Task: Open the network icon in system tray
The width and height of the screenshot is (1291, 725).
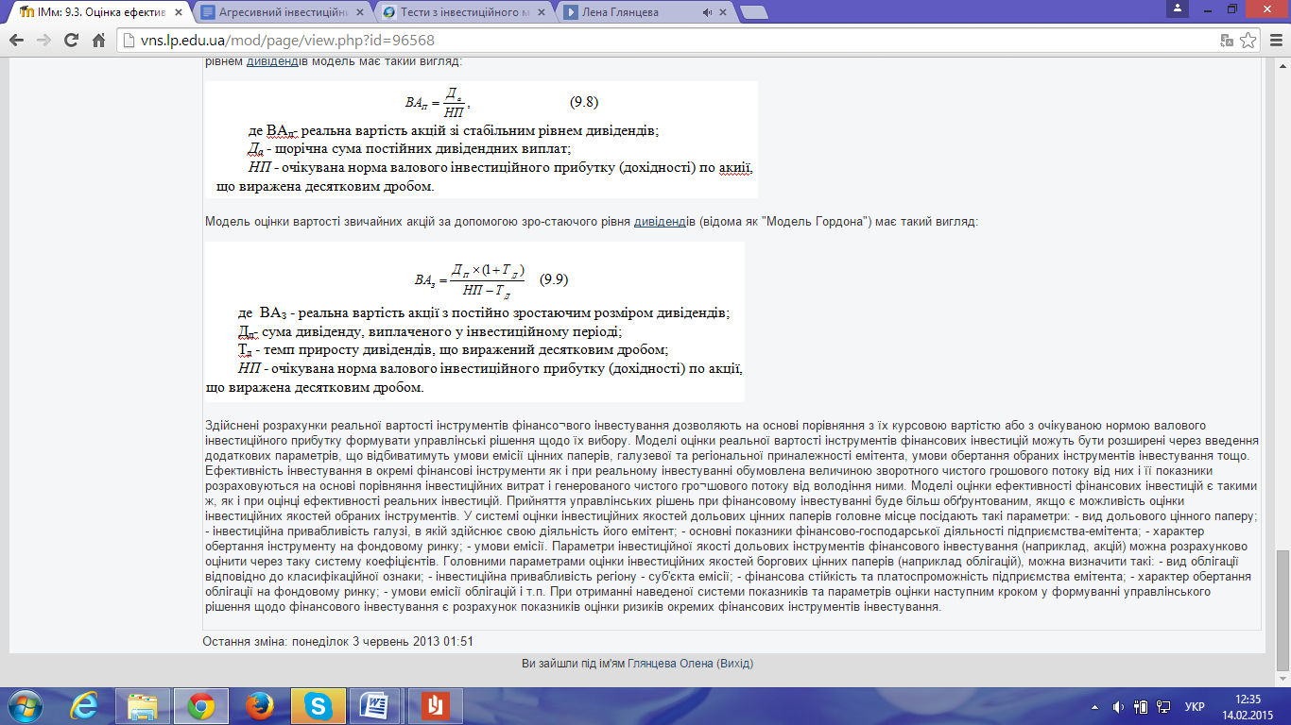Action: [1162, 706]
